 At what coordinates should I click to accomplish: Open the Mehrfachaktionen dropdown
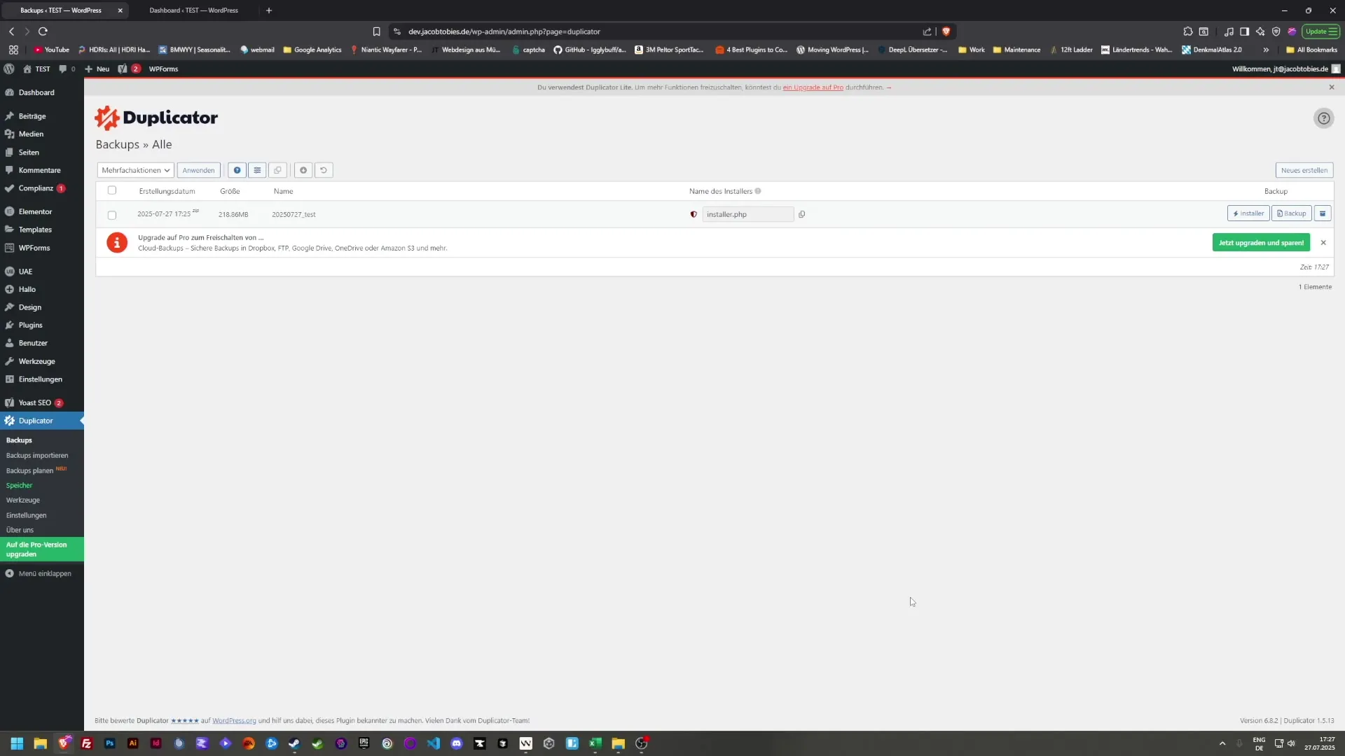pyautogui.click(x=134, y=170)
